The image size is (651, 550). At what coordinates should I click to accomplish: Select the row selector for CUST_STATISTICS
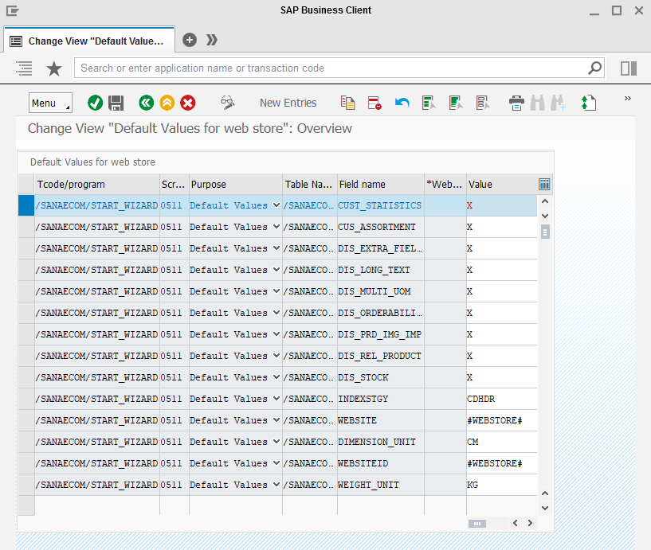click(x=26, y=205)
